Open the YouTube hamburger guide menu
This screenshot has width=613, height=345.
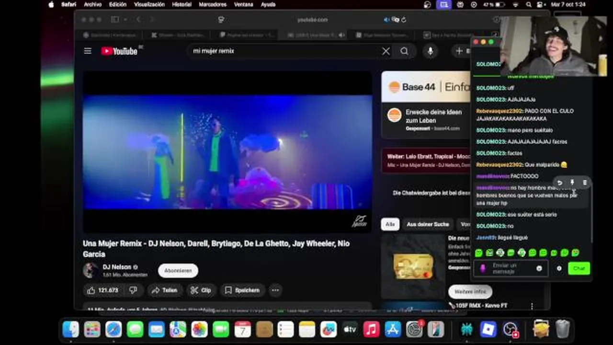(88, 51)
